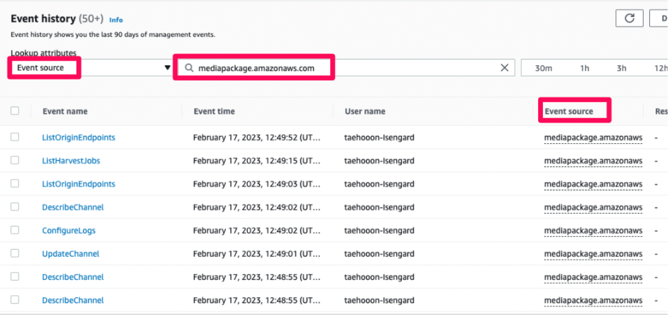Tick the ListHarvestJobs row checkbox

pyautogui.click(x=15, y=160)
